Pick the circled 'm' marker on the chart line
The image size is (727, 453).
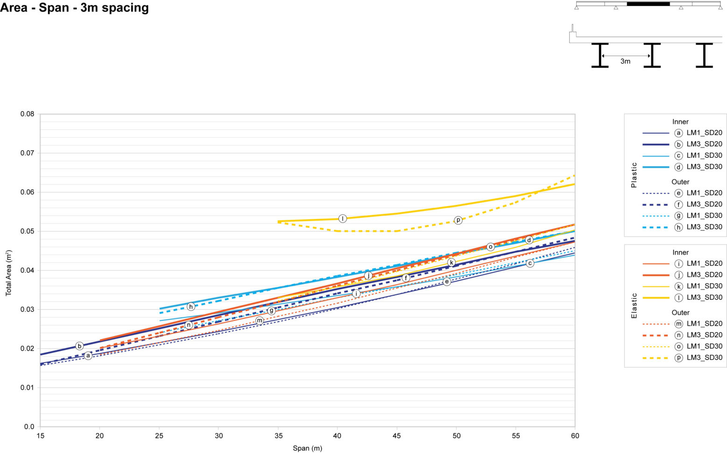pos(260,320)
